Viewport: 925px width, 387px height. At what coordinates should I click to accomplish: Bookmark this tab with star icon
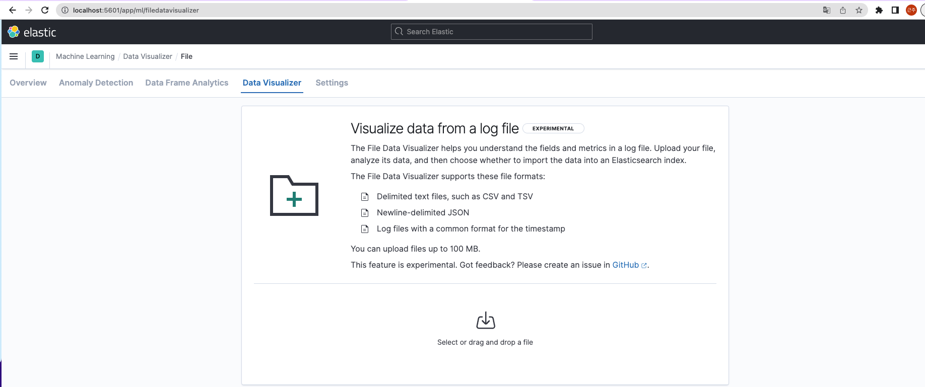859,10
